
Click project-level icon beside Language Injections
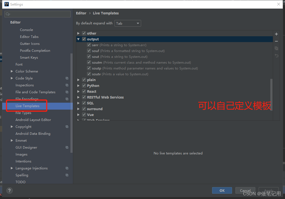click(67, 168)
